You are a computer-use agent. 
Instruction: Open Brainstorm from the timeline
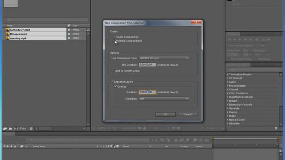195,140
